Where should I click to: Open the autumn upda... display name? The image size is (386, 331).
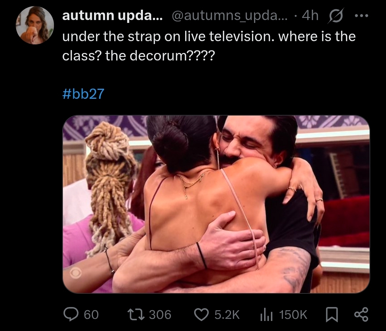112,16
